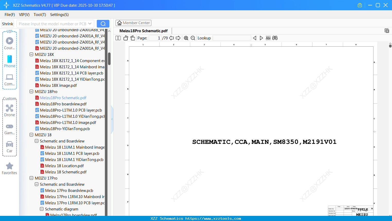This screenshot has height=221, width=392.
Task: Collapse MEIZU 18 Schematic and Boardview subfolder
Action: tap(37, 141)
